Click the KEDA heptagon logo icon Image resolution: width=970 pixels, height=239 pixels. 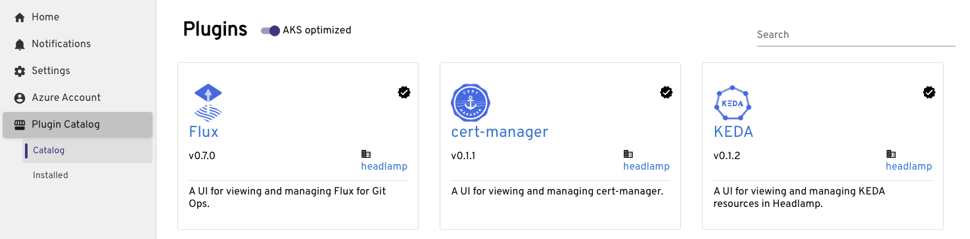(x=733, y=103)
